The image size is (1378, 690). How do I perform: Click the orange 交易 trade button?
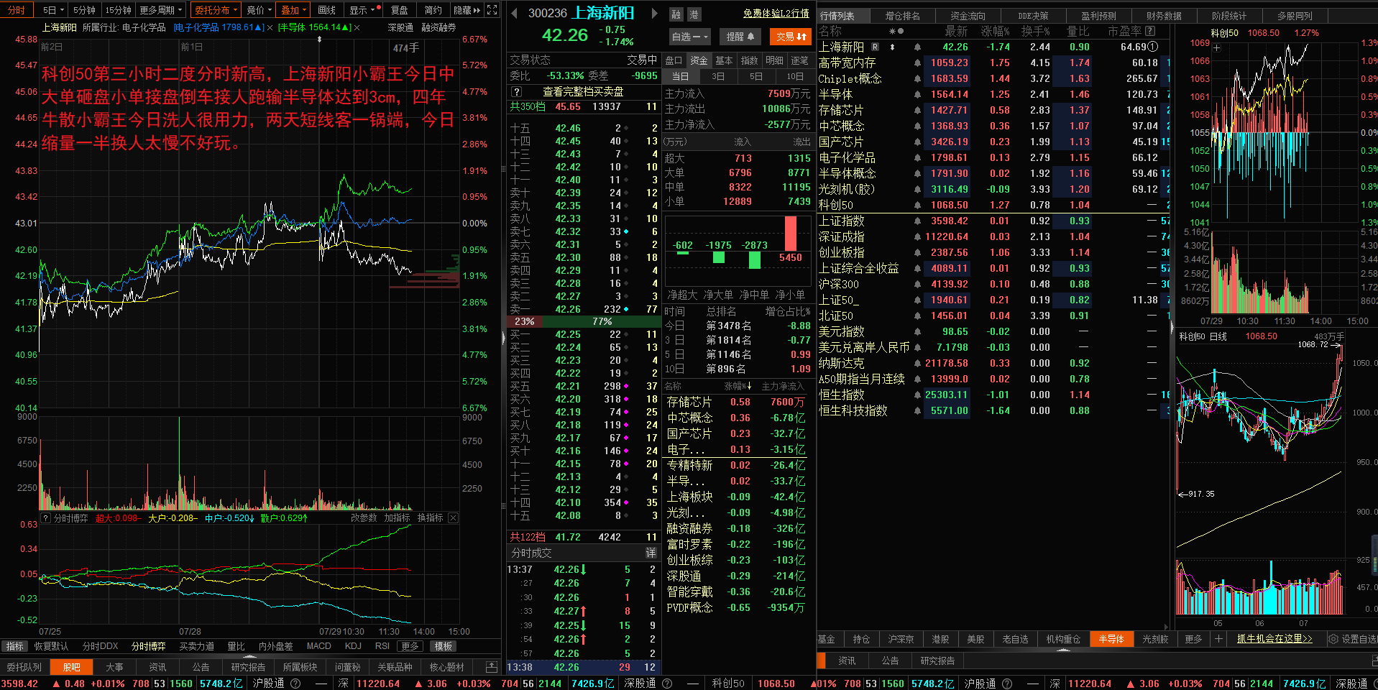(791, 36)
